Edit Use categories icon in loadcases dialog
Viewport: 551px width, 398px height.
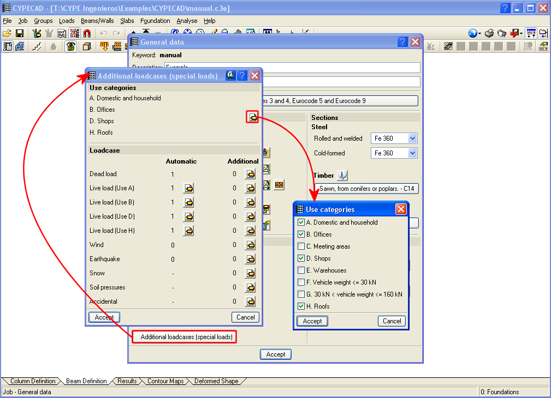pos(252,117)
